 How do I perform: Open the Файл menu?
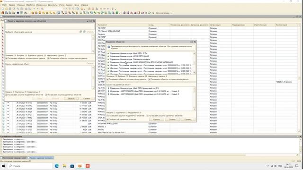(4, 5)
